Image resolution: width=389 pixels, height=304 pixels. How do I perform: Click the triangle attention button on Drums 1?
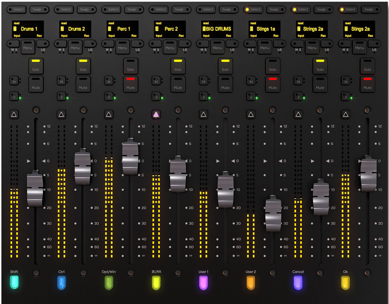tap(14, 114)
